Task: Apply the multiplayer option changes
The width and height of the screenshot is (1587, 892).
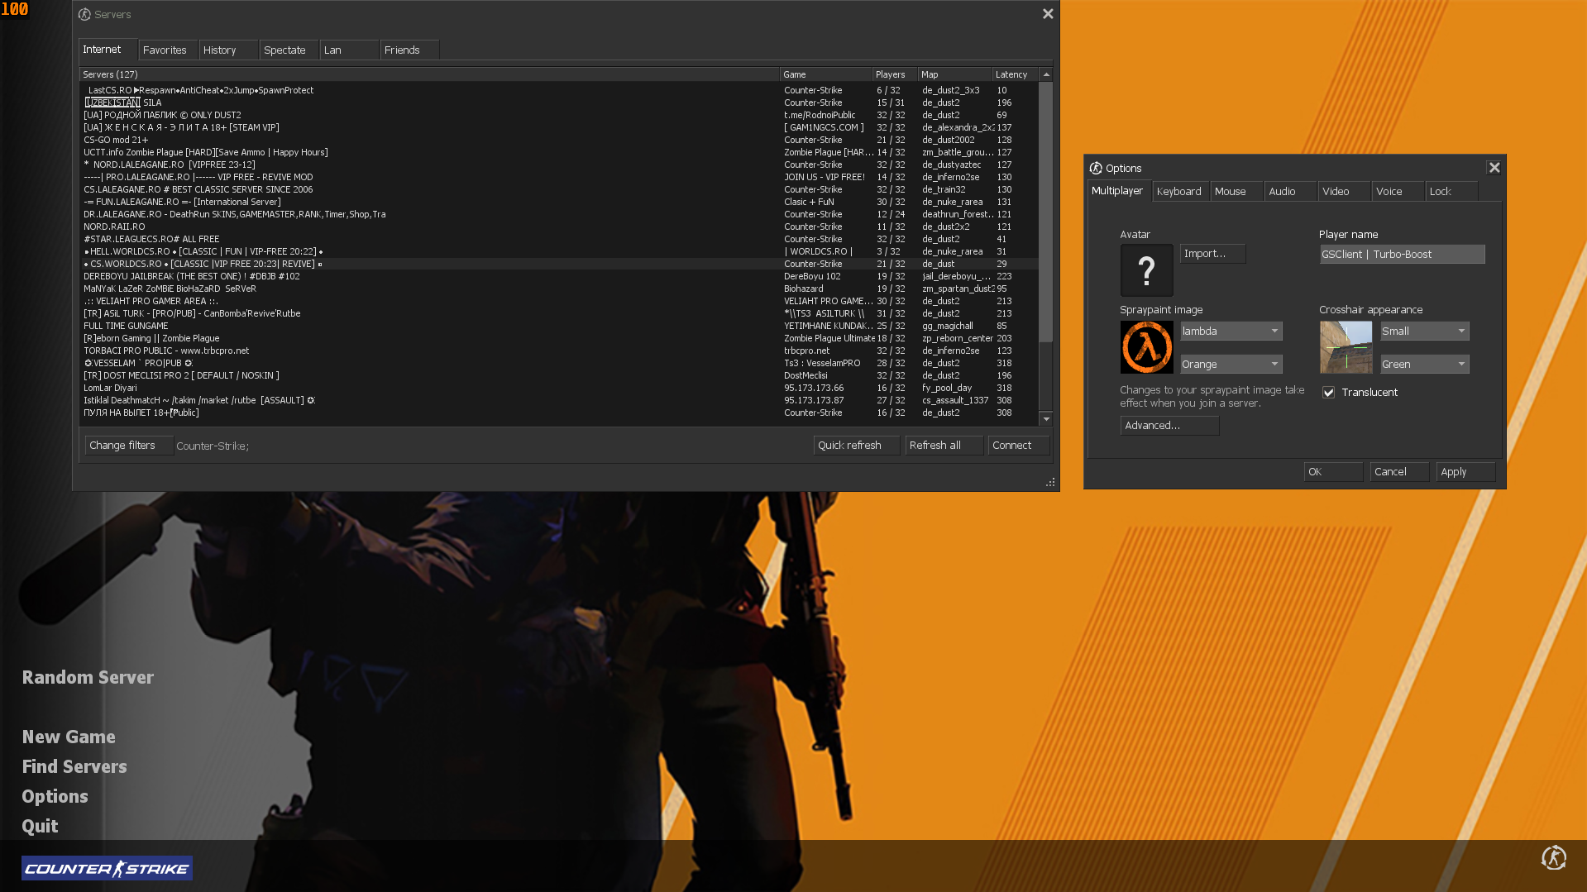Action: pyautogui.click(x=1464, y=471)
